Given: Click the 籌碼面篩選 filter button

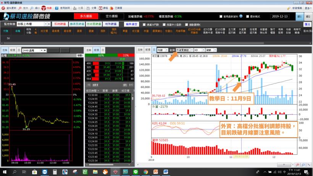Looking at the screenshot, I should pos(77,24).
